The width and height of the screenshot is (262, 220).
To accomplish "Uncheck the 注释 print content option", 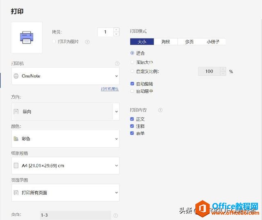I will [x=132, y=126].
